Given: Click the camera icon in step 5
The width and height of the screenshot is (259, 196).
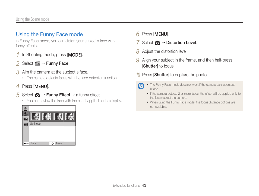Looking at the screenshot, I should (x=37, y=95).
